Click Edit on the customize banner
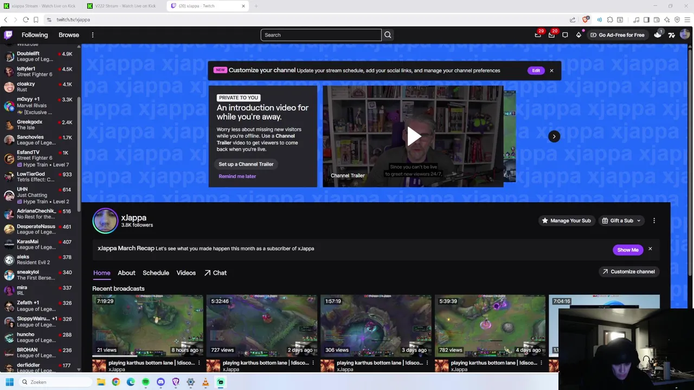Viewport: 694px width, 390px height. pos(536,70)
